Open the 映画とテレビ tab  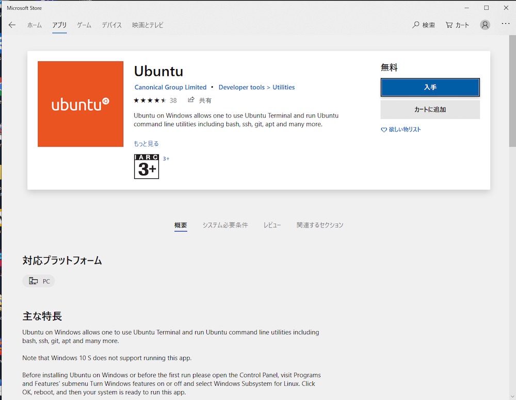148,25
